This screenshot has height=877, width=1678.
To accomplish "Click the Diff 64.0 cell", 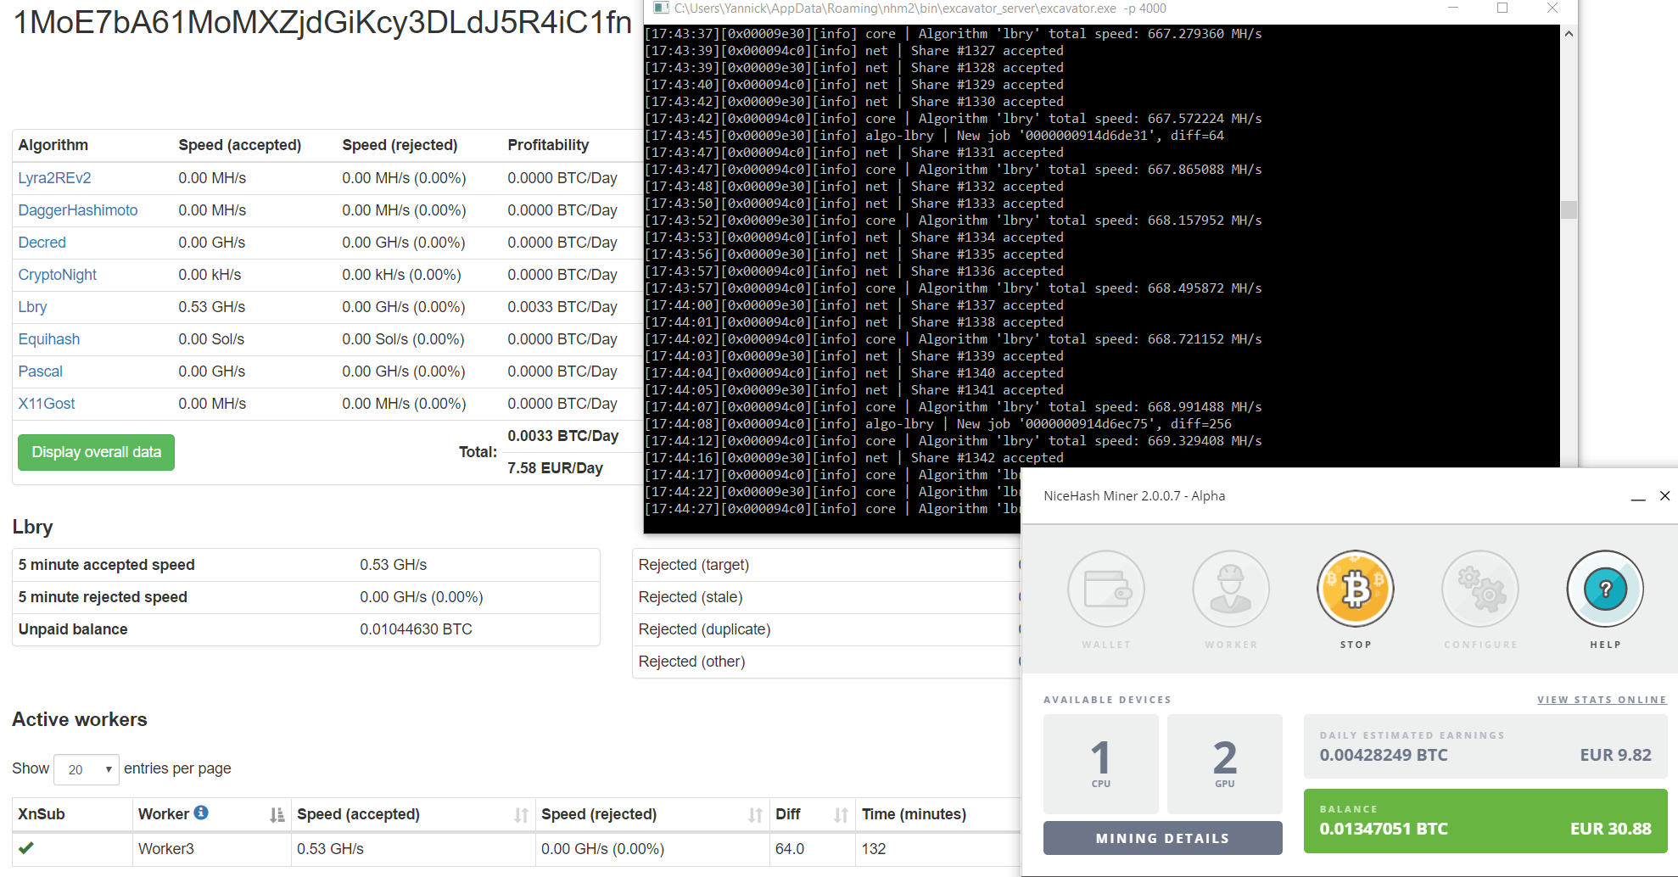I will point(790,849).
